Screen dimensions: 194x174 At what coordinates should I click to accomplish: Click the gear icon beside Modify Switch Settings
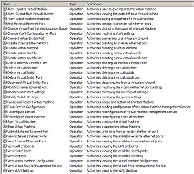(5, 97)
